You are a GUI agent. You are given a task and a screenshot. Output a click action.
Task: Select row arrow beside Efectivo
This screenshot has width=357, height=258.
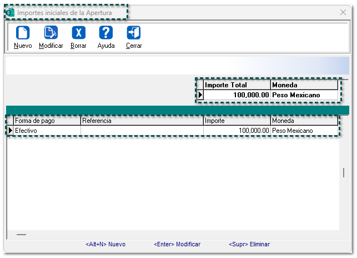click(x=10, y=131)
